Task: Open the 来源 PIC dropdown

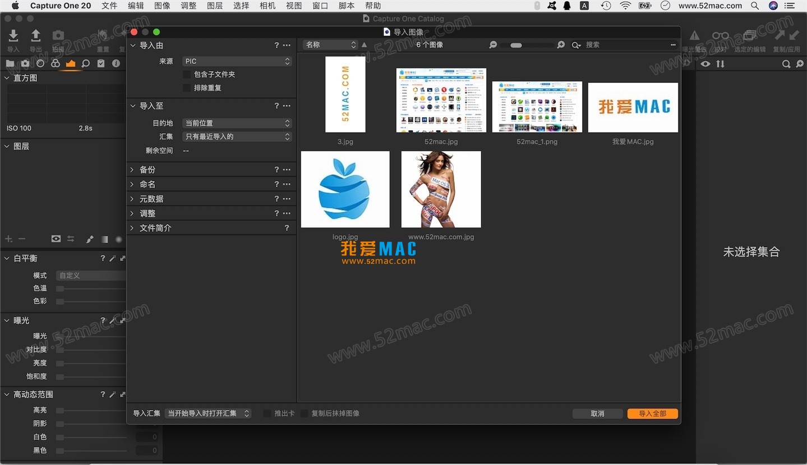Action: pyautogui.click(x=237, y=61)
